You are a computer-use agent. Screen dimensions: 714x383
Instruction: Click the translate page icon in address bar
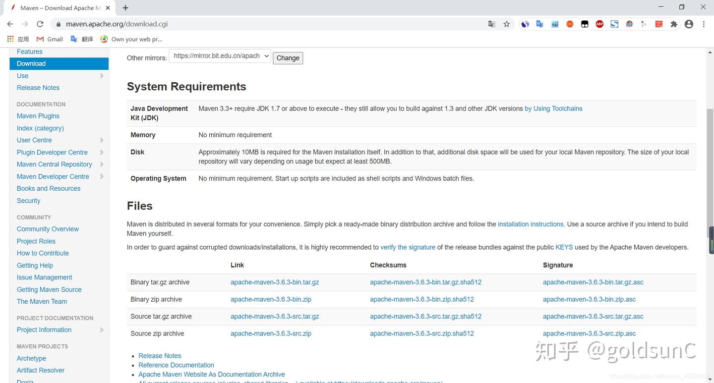[x=491, y=24]
